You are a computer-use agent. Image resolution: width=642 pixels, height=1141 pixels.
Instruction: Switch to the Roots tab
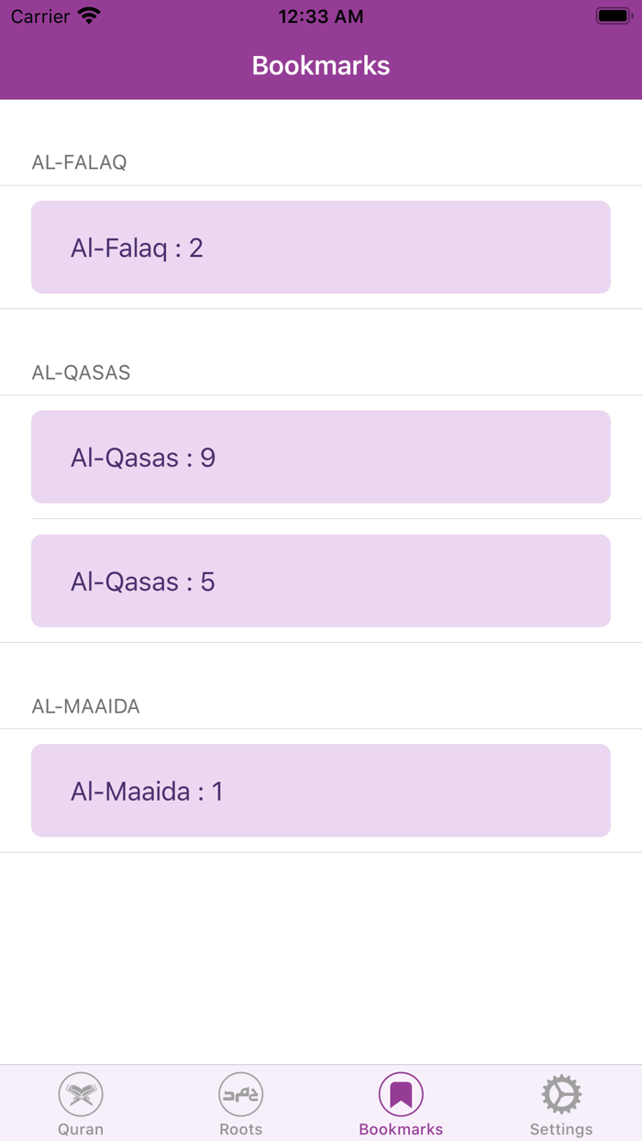tap(240, 1103)
